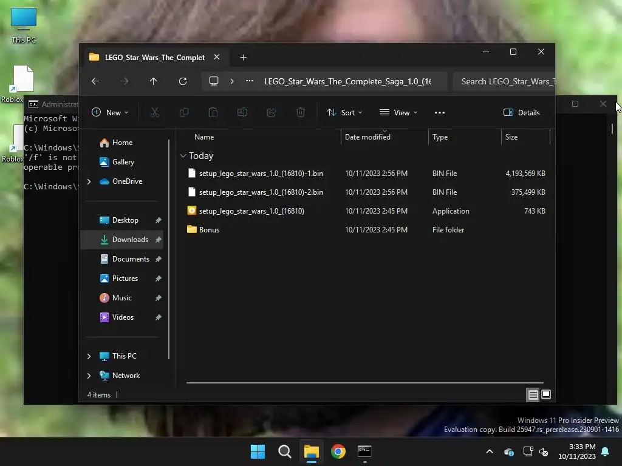Sort by Date modified column header
The width and height of the screenshot is (622, 466).
[367, 137]
